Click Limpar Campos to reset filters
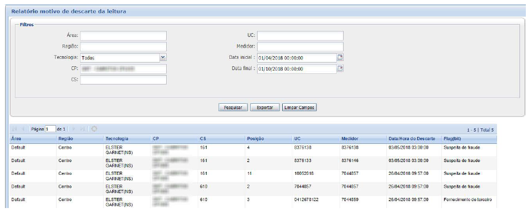 tap(299, 107)
